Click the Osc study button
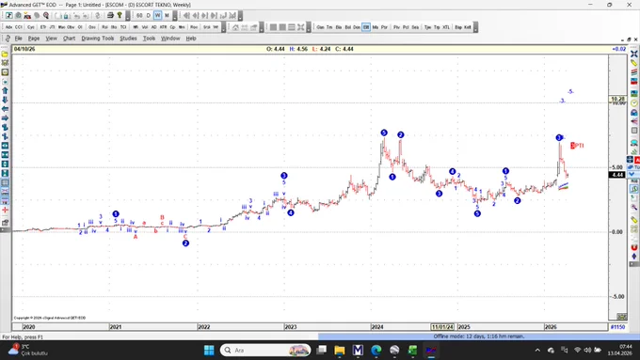The image size is (640, 360). 92,27
